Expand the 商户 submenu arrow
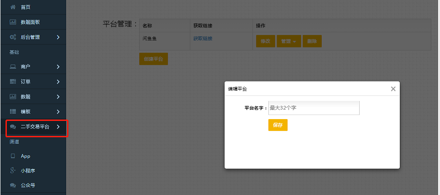The width and height of the screenshot is (440, 195). [x=58, y=67]
